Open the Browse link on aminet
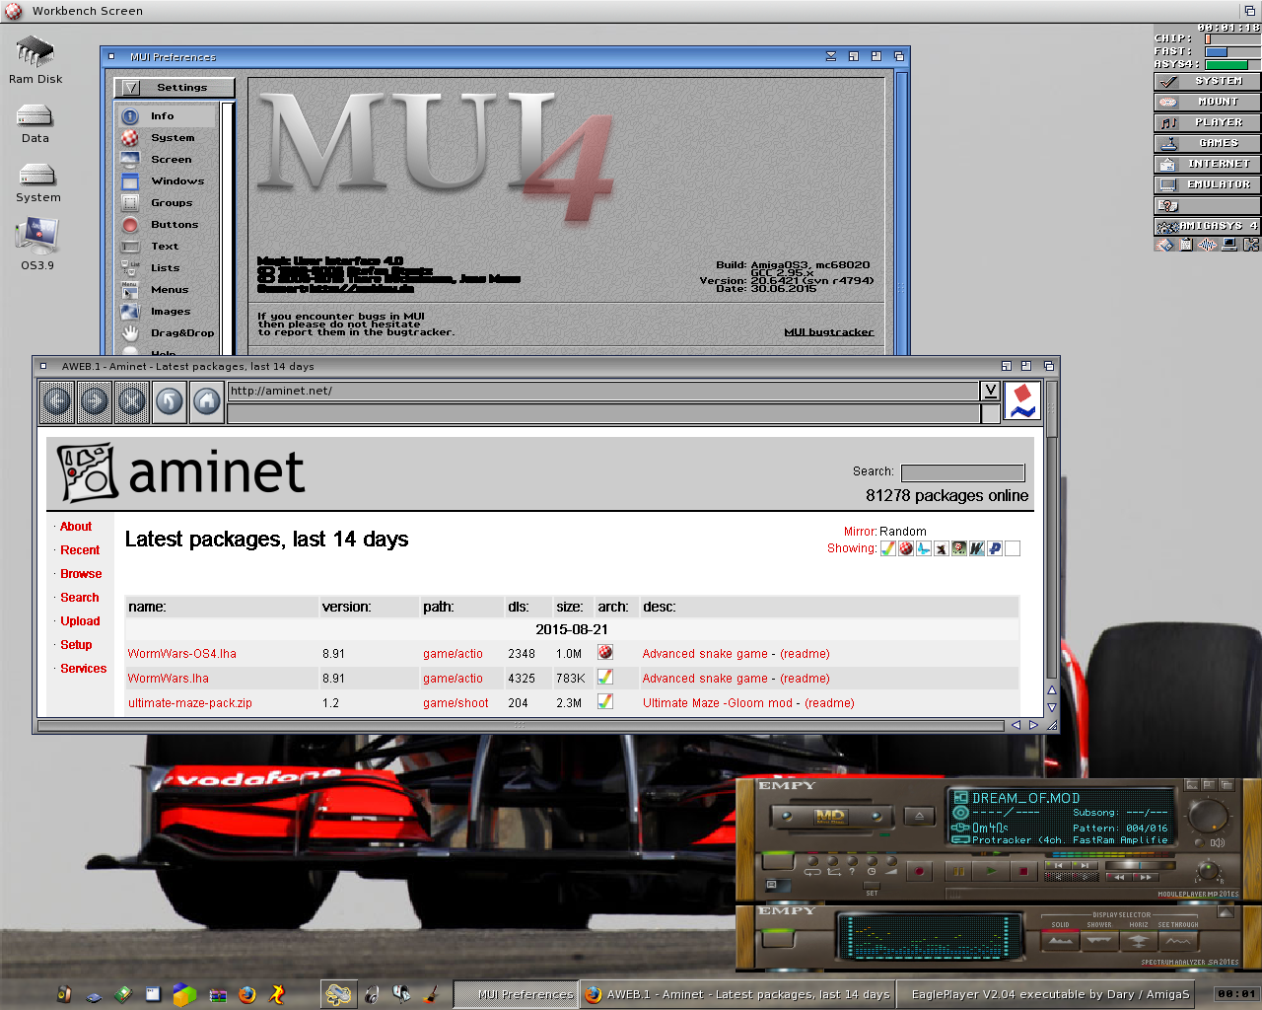 [x=81, y=574]
